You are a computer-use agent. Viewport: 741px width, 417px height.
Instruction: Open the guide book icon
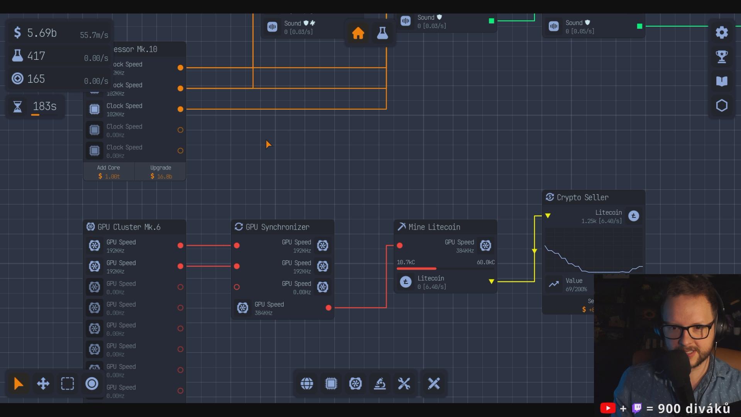[721, 81]
